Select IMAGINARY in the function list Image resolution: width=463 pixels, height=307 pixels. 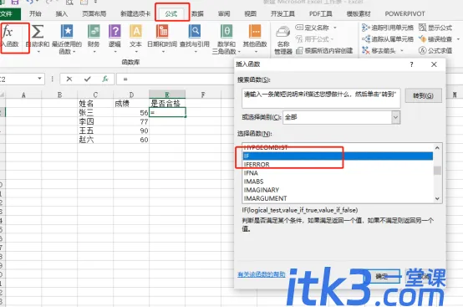pyautogui.click(x=338, y=190)
